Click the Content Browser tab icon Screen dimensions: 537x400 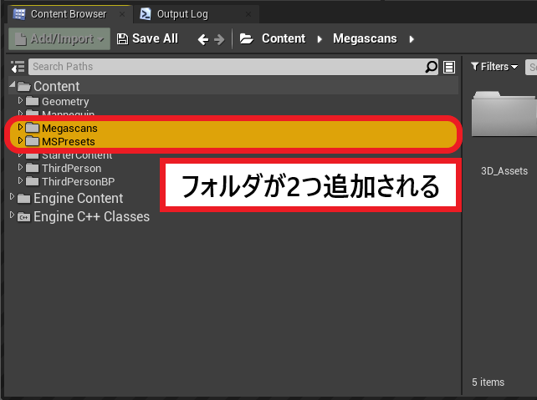[x=19, y=14]
